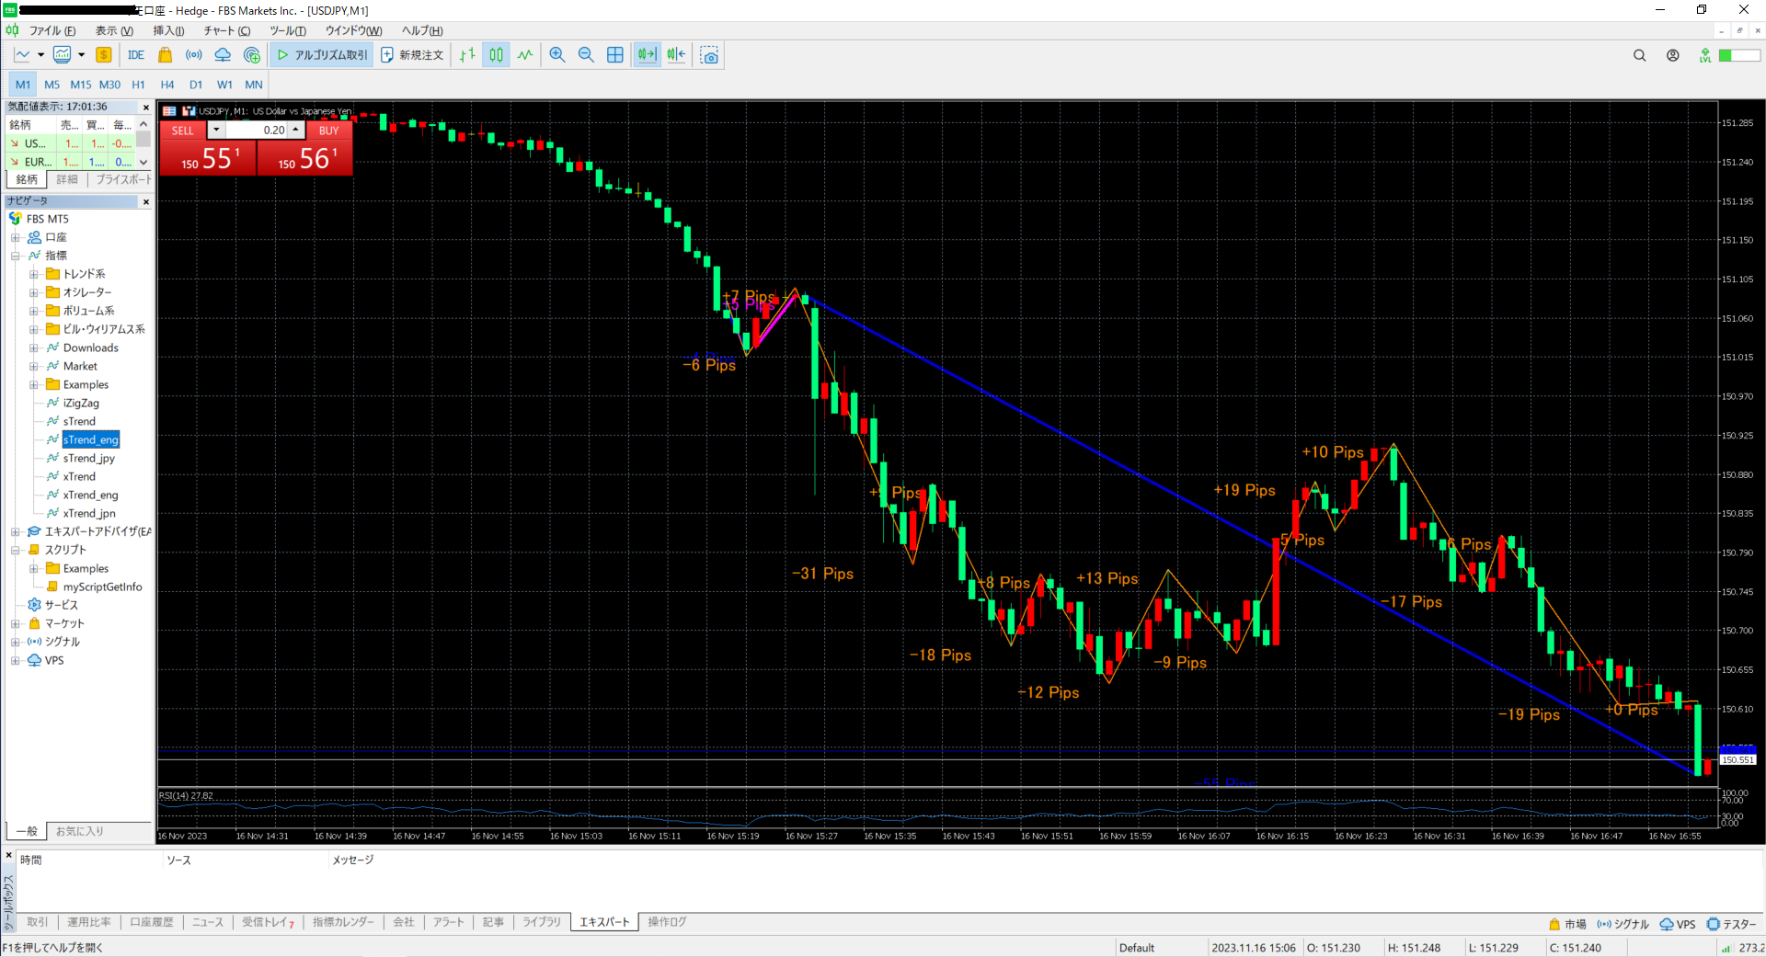Click the BUY button on chart

328,131
